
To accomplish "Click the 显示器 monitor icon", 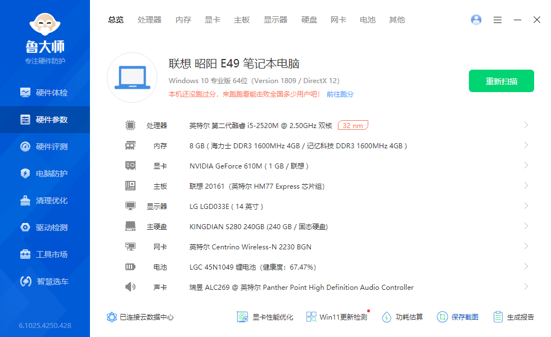I will click(130, 206).
